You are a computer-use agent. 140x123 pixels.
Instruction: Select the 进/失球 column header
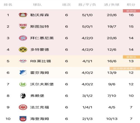point(112,4)
